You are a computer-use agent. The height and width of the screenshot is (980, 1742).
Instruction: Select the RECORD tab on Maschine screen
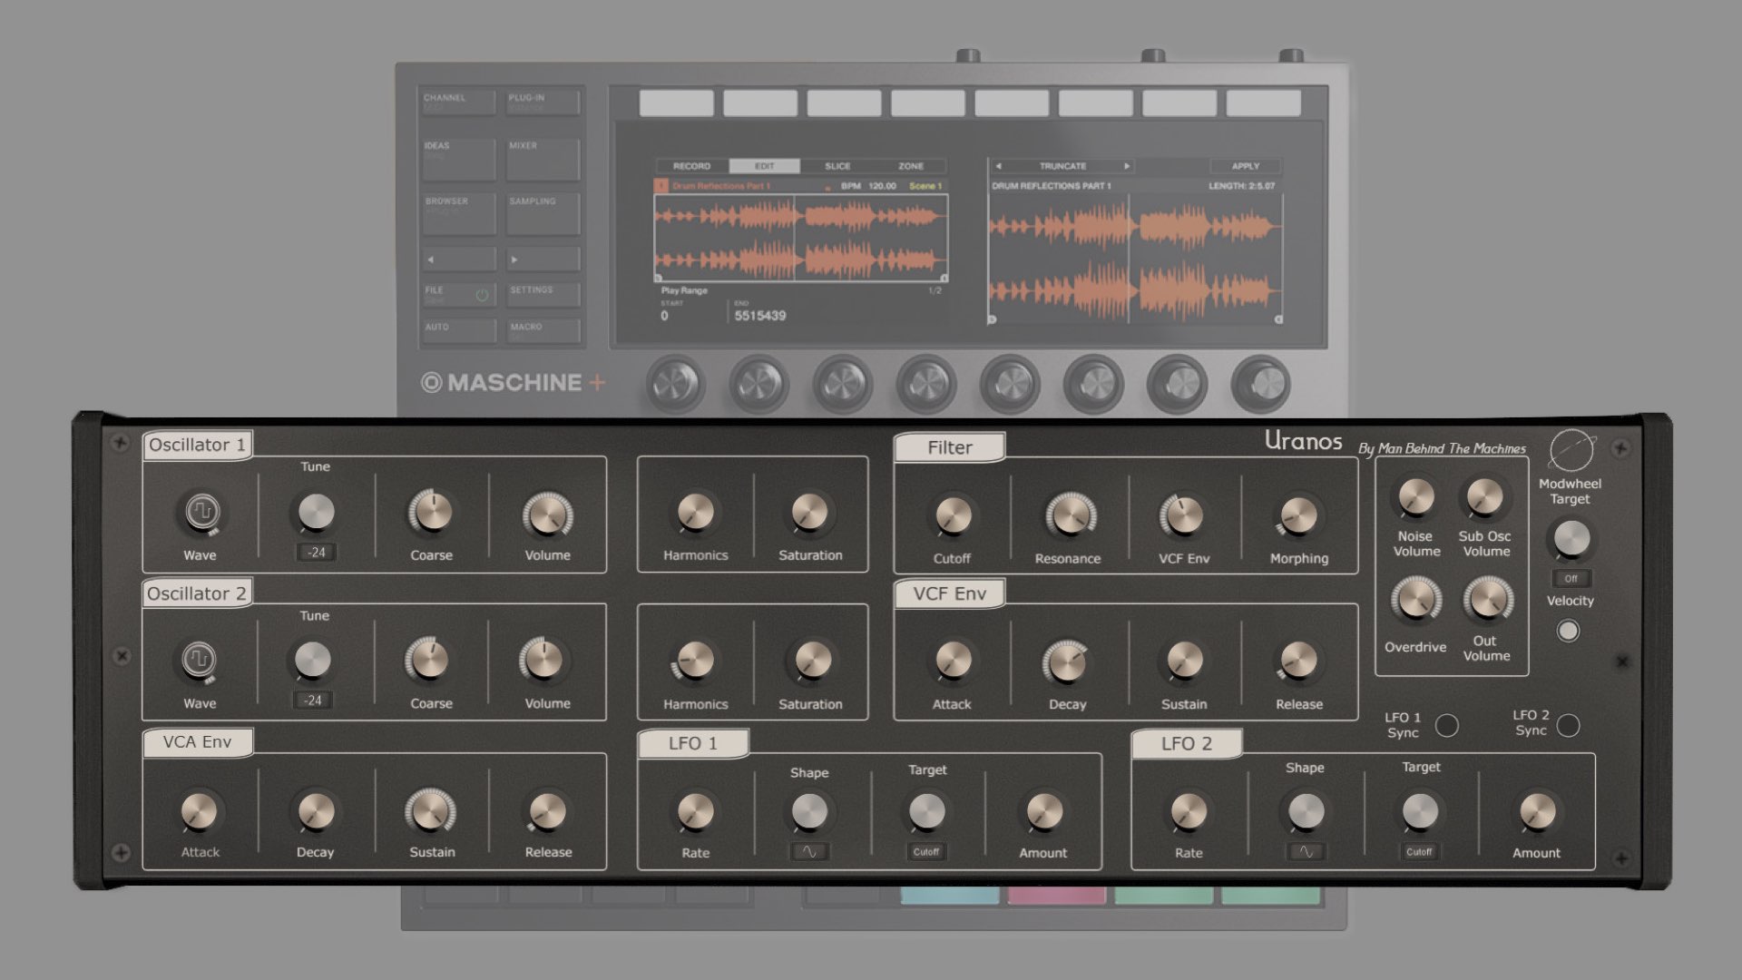coord(691,166)
